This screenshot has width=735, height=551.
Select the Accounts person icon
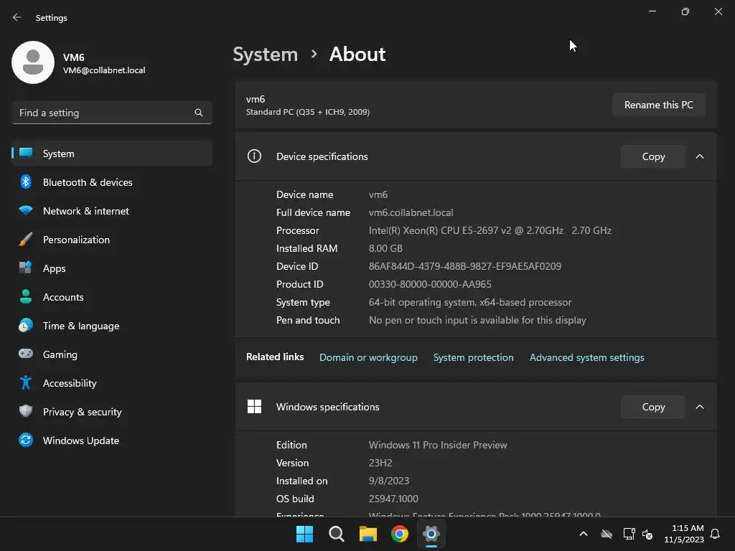click(26, 296)
